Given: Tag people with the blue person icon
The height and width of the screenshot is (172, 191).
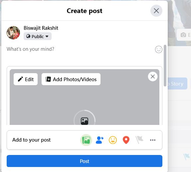Looking at the screenshot, I should tap(99, 140).
